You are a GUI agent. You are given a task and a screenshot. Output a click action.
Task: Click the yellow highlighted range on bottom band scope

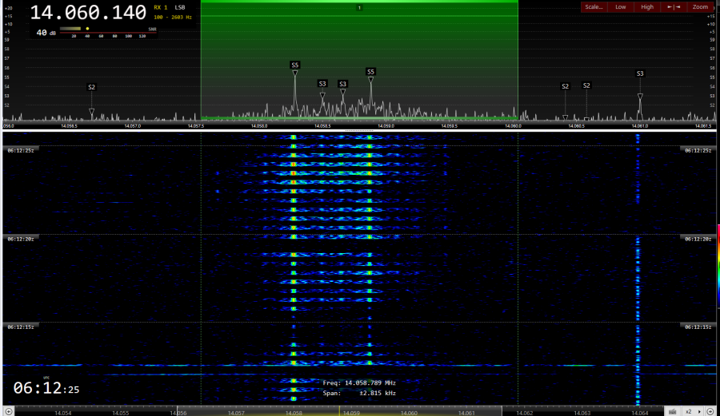340,410
